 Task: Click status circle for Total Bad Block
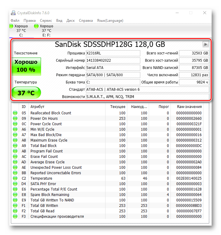15,145
